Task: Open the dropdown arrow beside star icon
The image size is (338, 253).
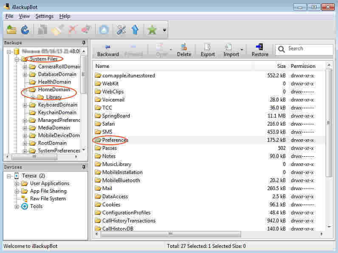Action: 164,30
